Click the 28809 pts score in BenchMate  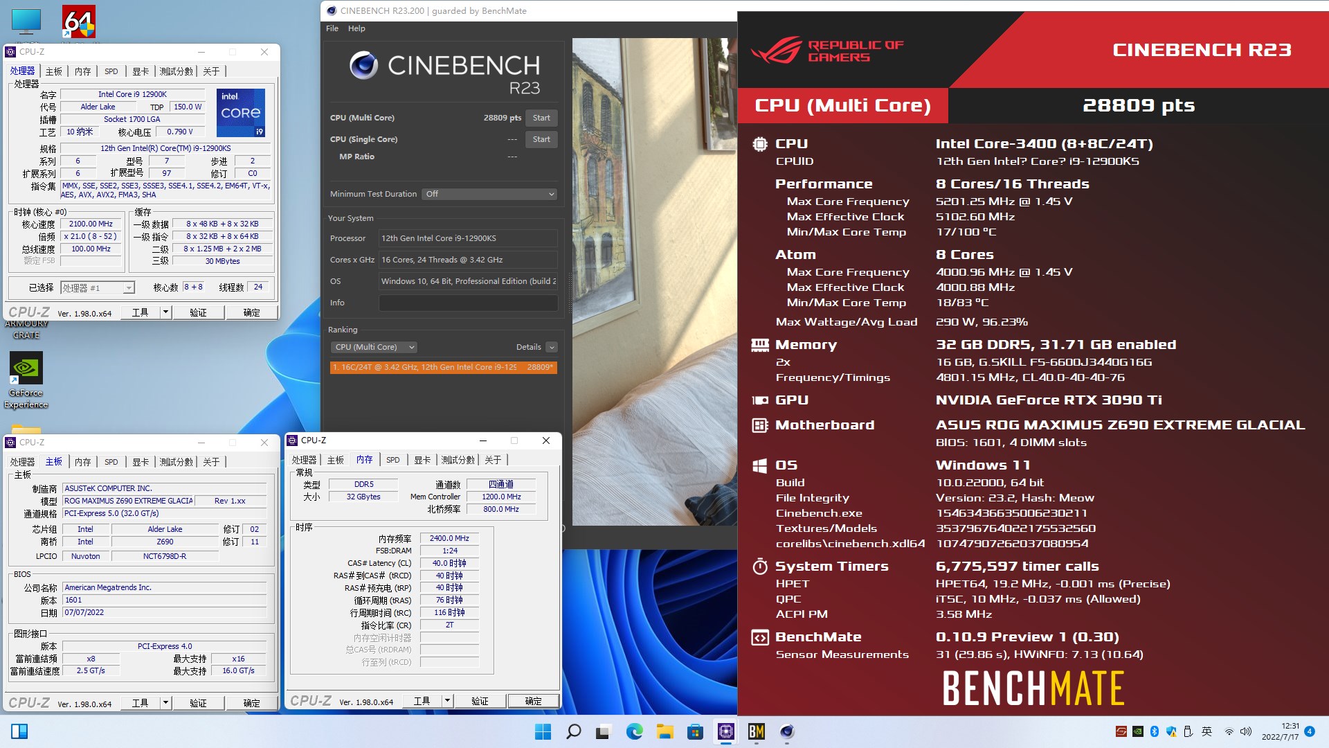1139,105
